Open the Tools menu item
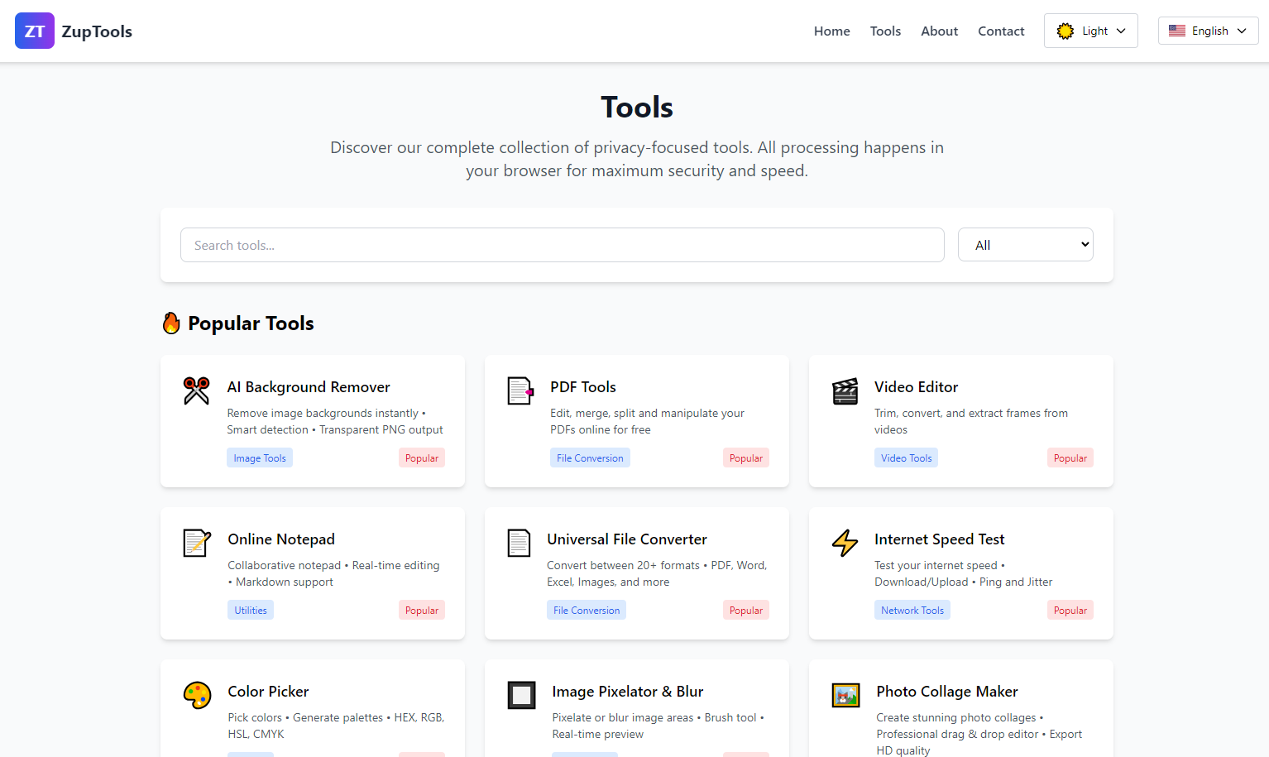Viewport: 1269px width, 757px height. tap(885, 31)
